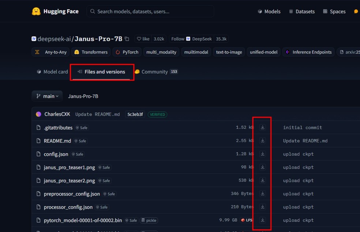Open commit hash 5c3eb3f
360x232 pixels.
[135, 114]
